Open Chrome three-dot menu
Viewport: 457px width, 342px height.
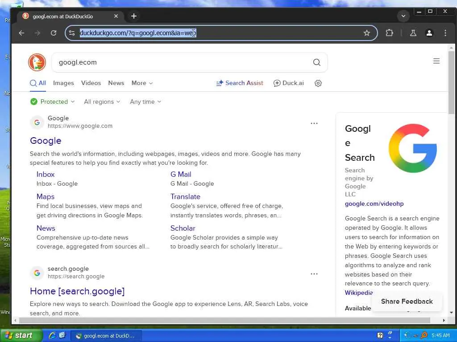pos(445,33)
